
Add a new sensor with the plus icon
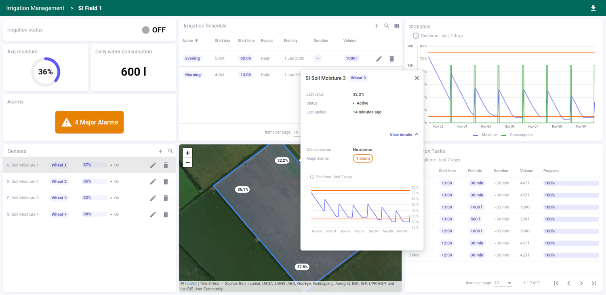click(160, 151)
